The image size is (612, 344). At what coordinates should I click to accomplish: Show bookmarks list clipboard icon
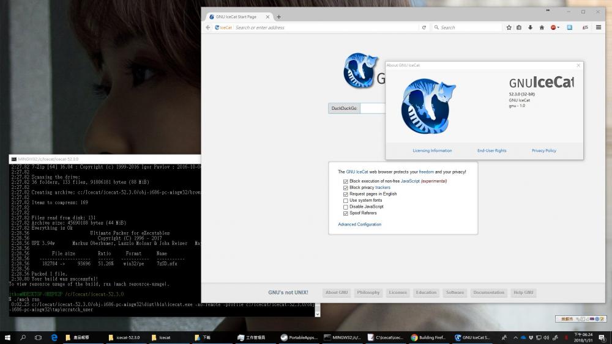519,27
